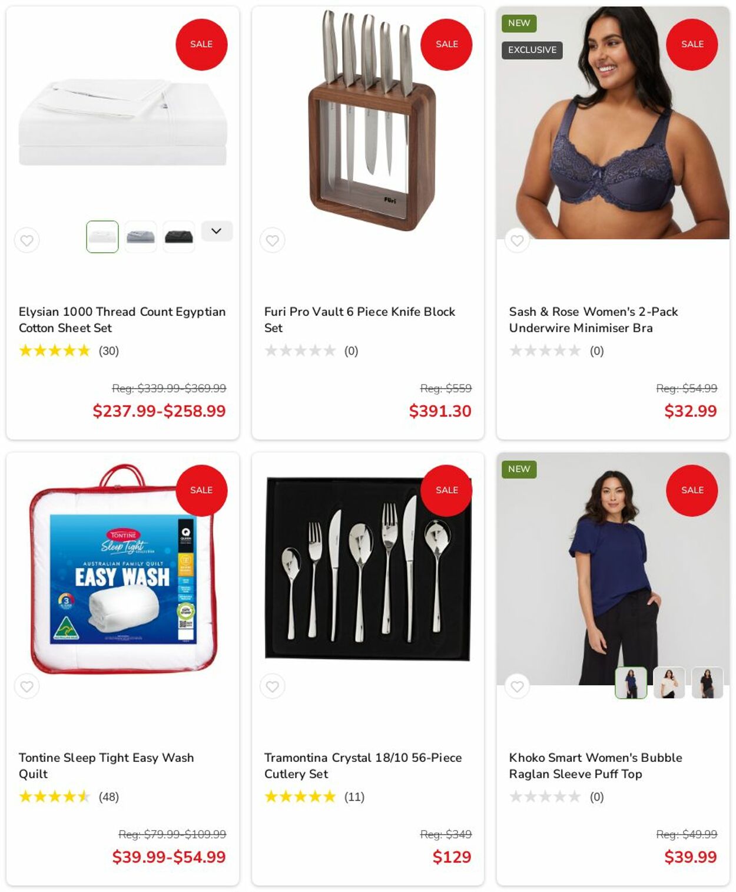Select navy variant thumbnail of Khoko top

tap(631, 683)
